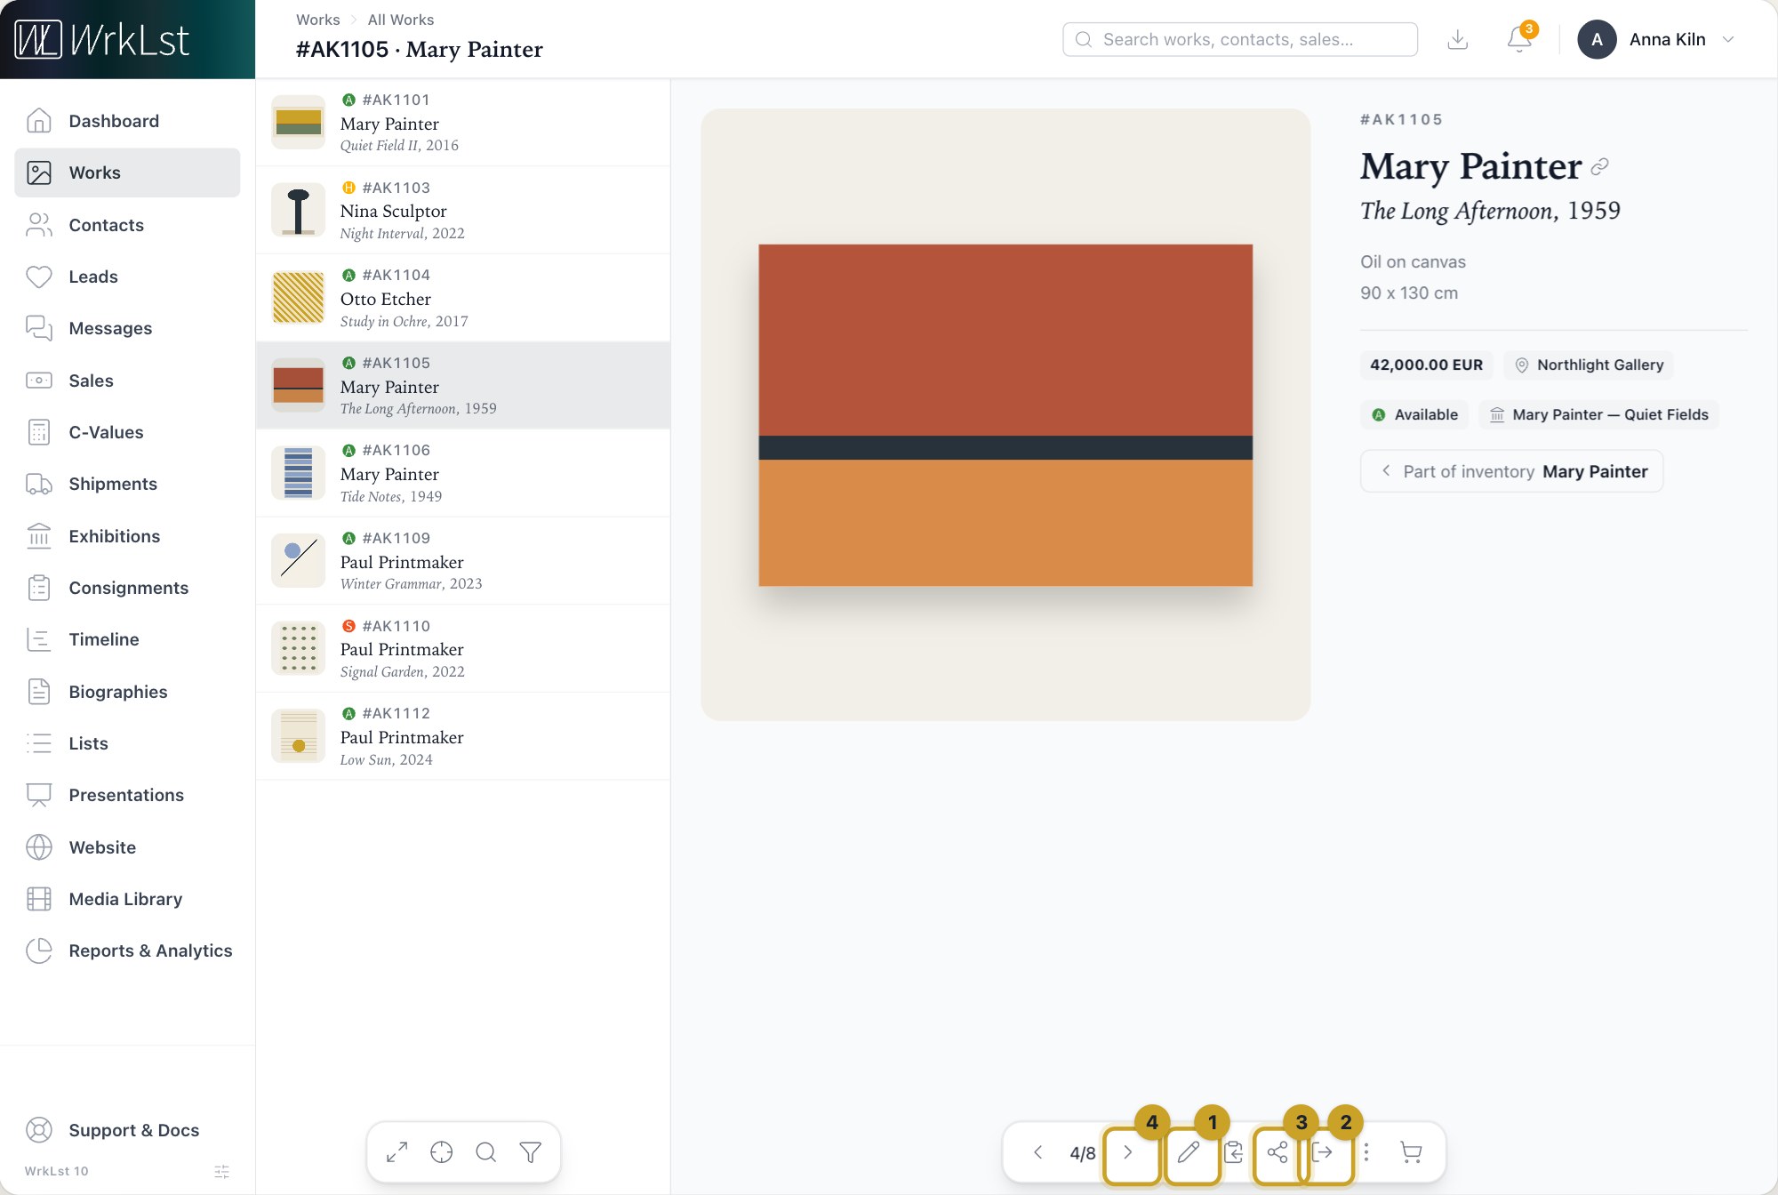Viewport: 1778px width, 1195px height.
Task: Select work #AK1103 Nina Sculptor
Action: [463, 211]
